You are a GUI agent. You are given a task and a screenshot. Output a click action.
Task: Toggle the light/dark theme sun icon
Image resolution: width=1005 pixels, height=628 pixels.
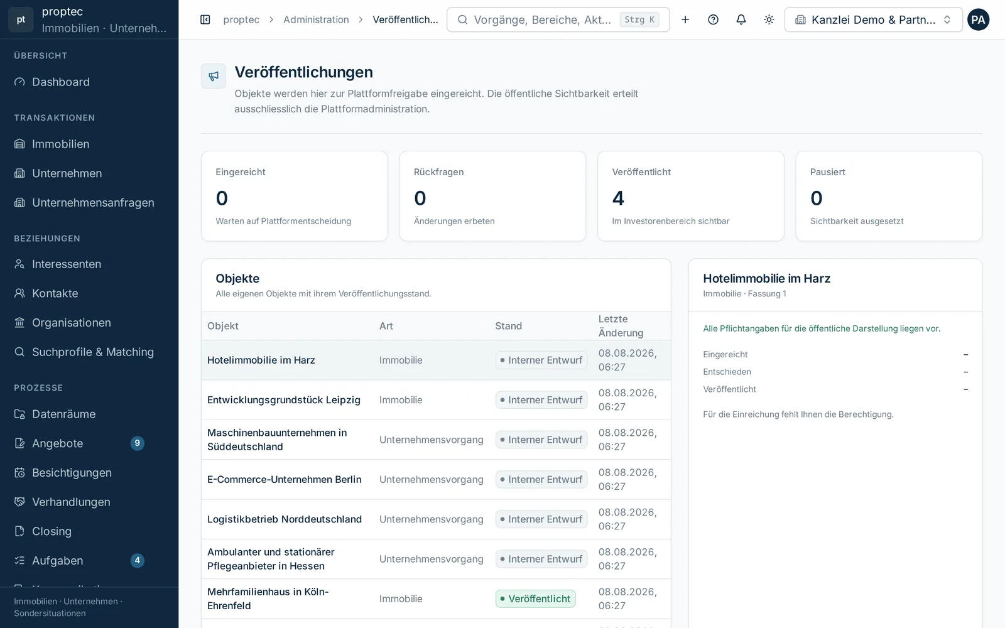pyautogui.click(x=769, y=19)
